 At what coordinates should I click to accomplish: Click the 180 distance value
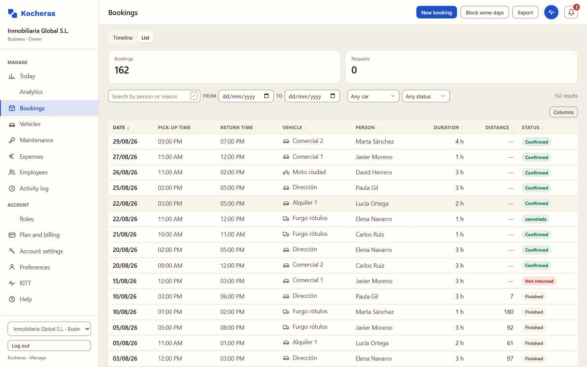(509, 312)
